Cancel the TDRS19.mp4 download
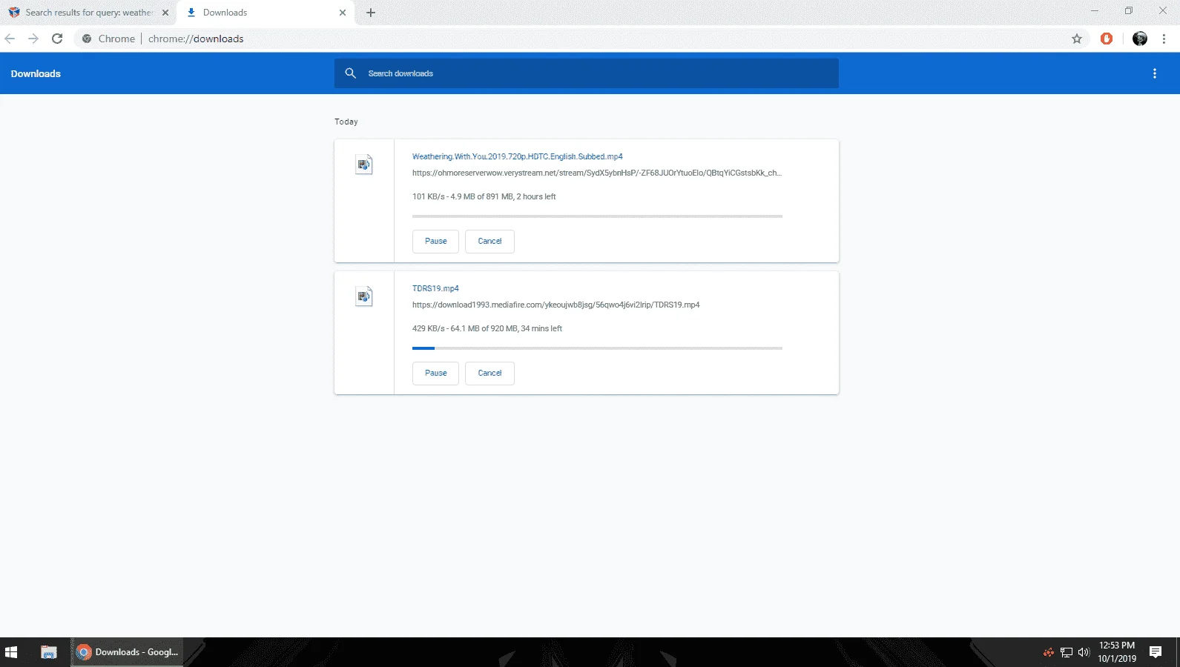 click(490, 374)
